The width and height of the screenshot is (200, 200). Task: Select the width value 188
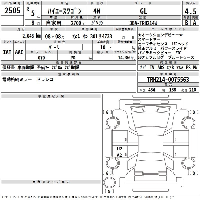[172, 90]
